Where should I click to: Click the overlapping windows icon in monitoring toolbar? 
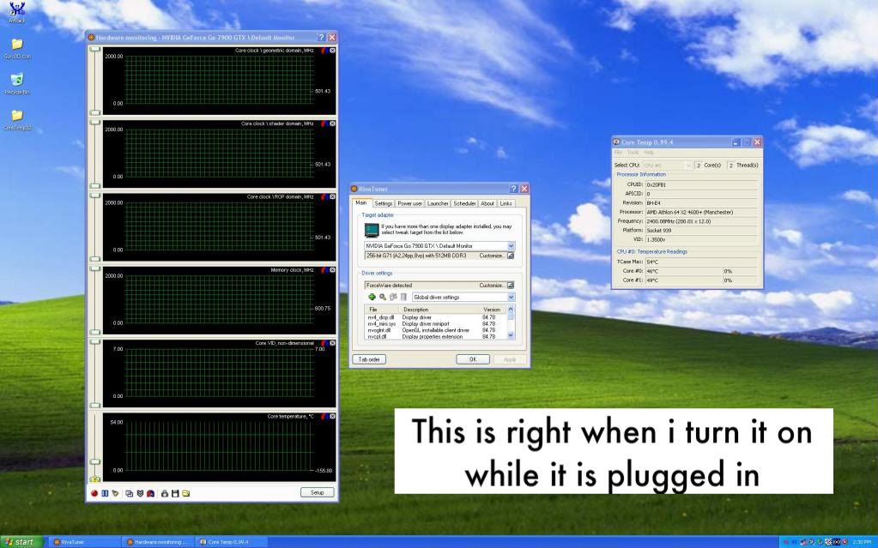(x=130, y=493)
